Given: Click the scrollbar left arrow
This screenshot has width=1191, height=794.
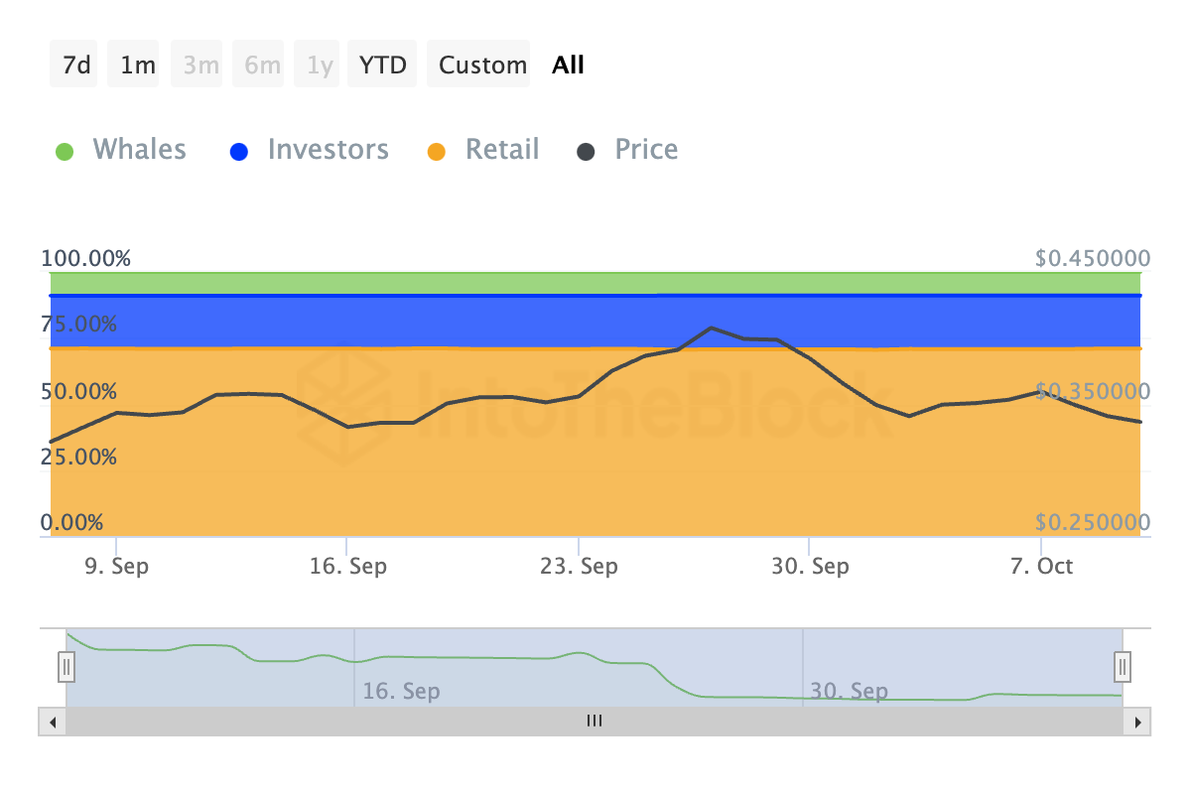Looking at the screenshot, I should (53, 722).
